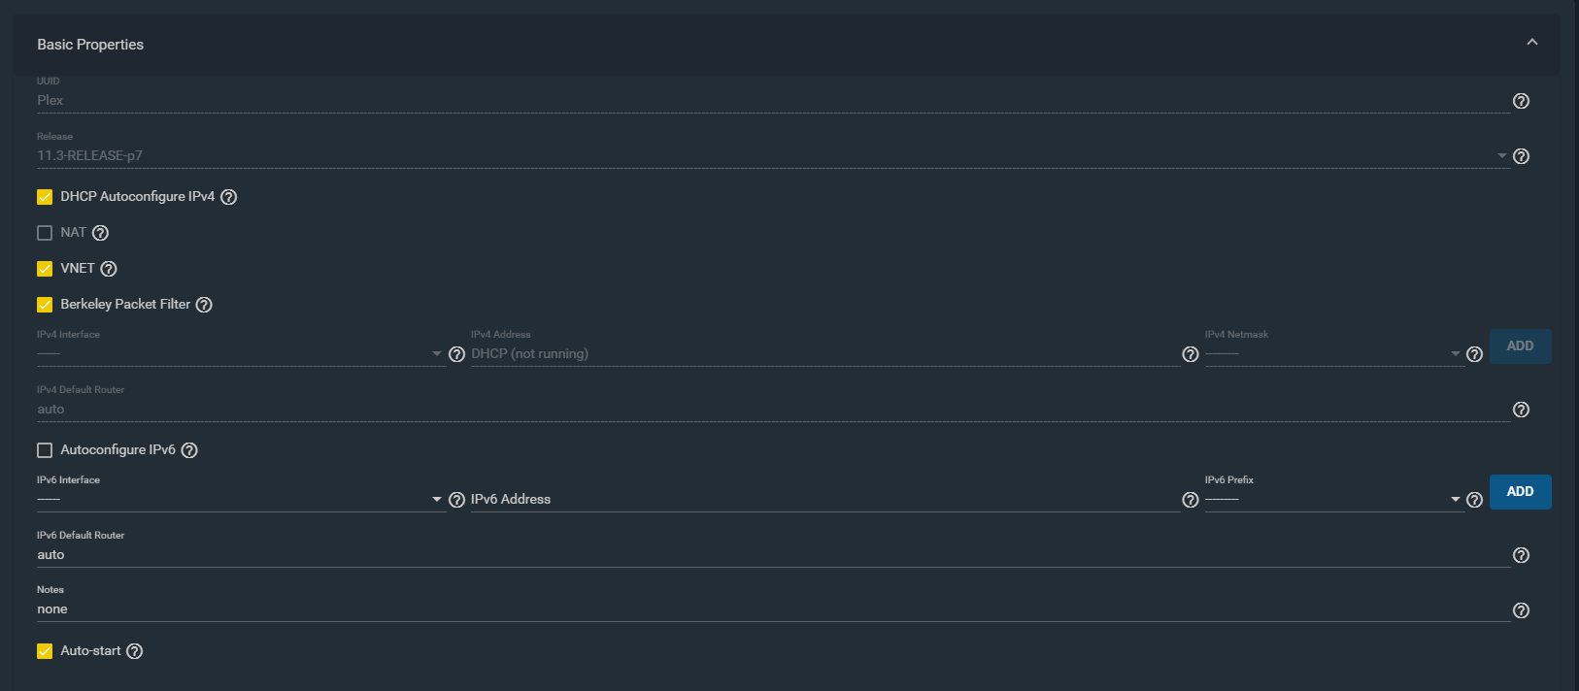Click the NAT help icon
This screenshot has width=1579, height=691.
100,233
